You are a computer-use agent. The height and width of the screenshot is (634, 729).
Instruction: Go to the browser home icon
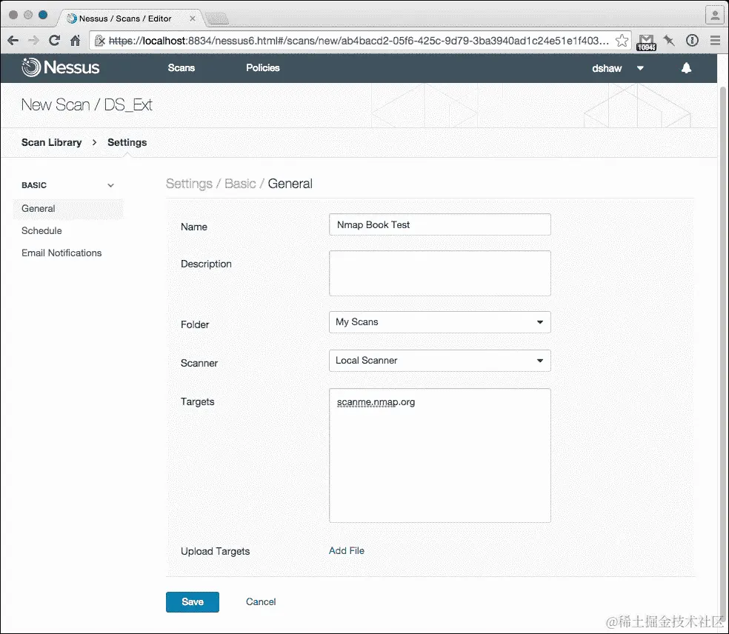[76, 41]
